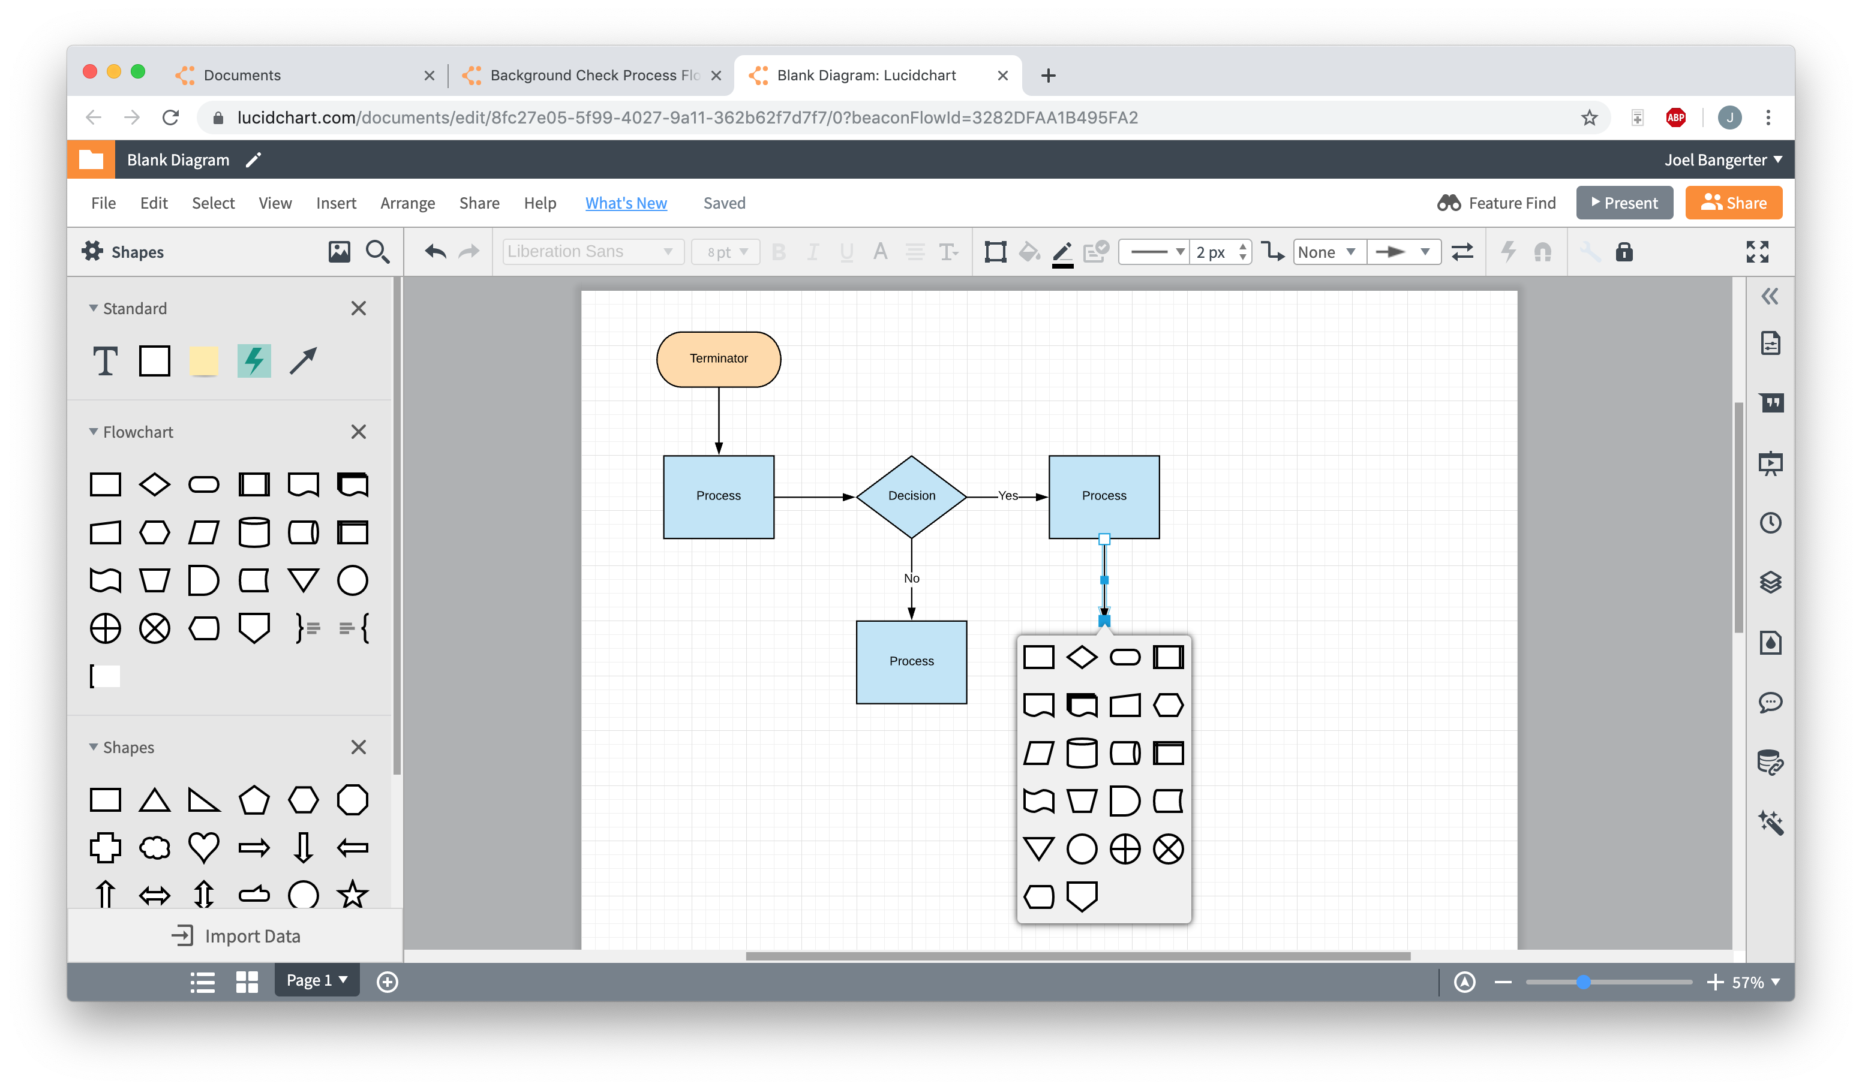Click the Undo arrow icon
Image resolution: width=1862 pixels, height=1090 pixels.
point(436,251)
